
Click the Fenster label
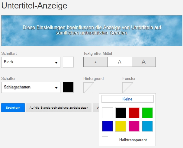click(129, 78)
